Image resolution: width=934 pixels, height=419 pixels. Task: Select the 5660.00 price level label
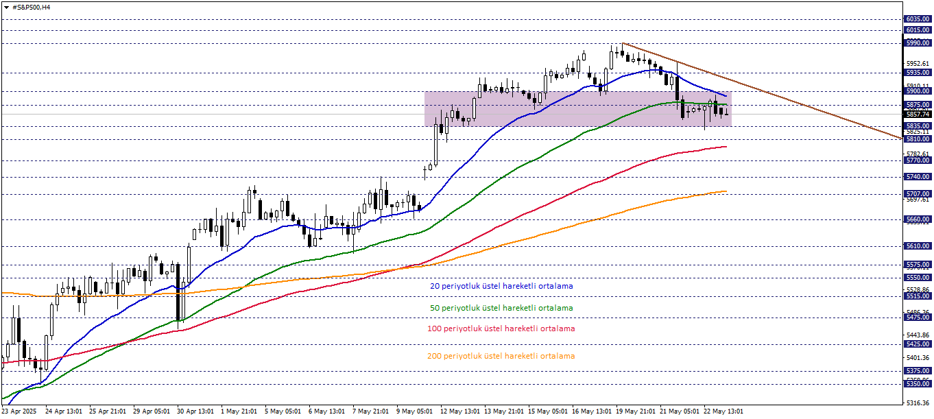pos(918,219)
